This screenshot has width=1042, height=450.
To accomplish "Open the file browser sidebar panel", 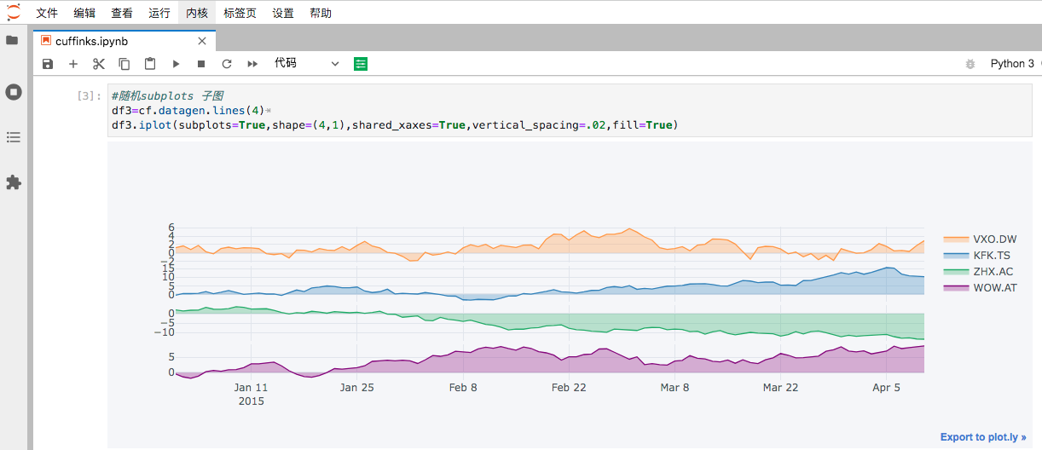I will pos(13,40).
